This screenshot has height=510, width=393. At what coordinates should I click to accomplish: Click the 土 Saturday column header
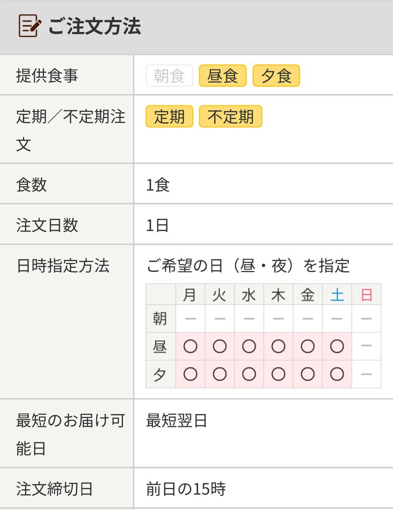337,295
